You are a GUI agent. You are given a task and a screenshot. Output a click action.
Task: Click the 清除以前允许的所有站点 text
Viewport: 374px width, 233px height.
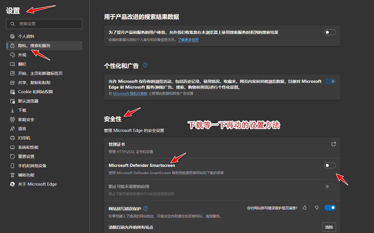tap(131, 227)
